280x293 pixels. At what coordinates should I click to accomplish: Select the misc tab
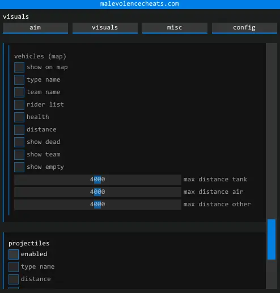pos(175,28)
